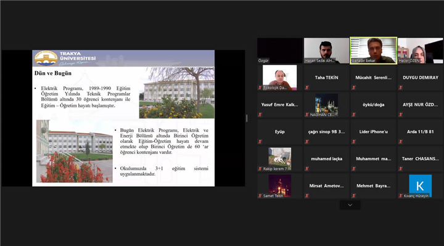
Task: Select Hacer ÖZEN video tile
Action: [x=420, y=51]
